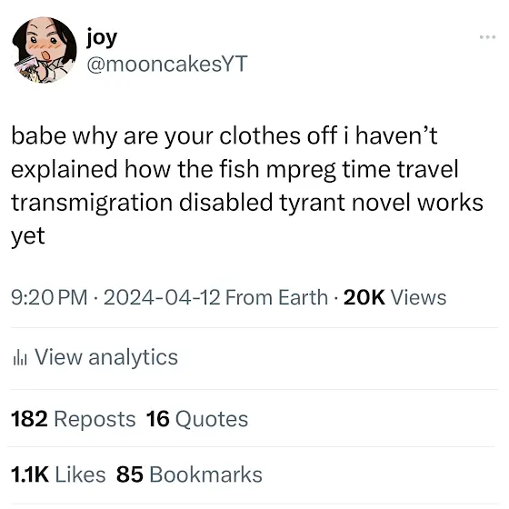Click the Quotes label text
The image size is (509, 509).
coord(212,419)
